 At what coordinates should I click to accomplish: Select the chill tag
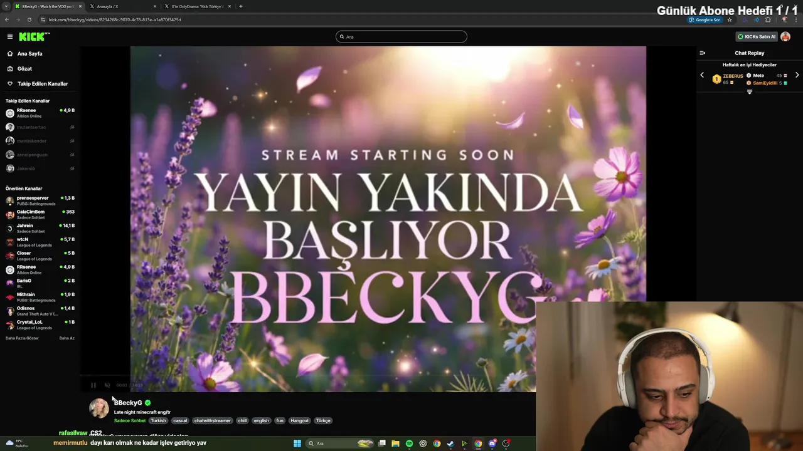pyautogui.click(x=242, y=421)
